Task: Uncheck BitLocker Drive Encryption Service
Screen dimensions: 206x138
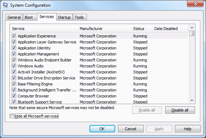Action: (14, 78)
